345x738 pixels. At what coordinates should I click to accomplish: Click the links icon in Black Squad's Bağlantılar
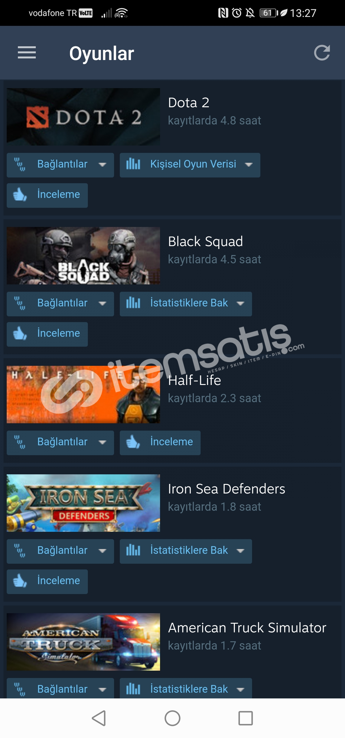[x=20, y=303]
